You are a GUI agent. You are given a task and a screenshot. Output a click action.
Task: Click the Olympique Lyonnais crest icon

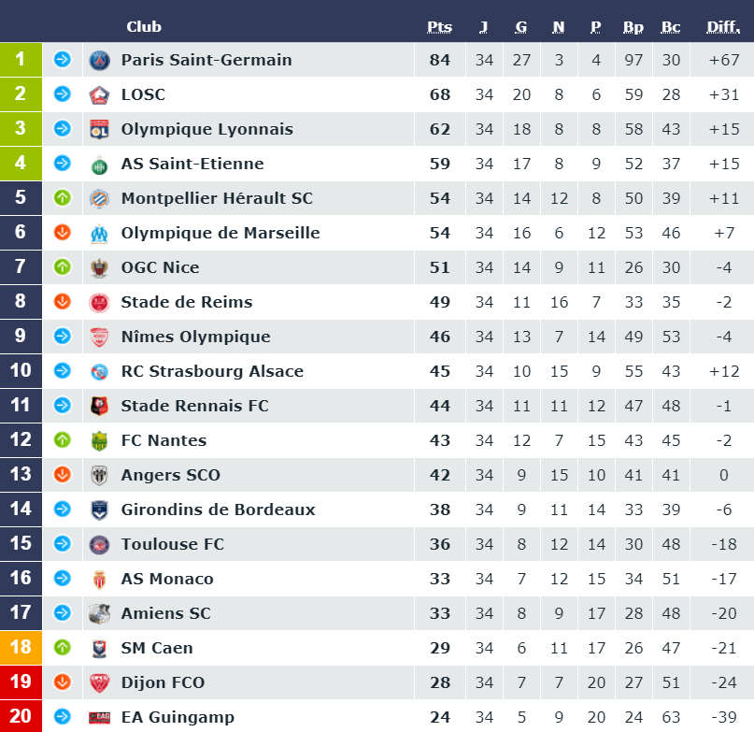pos(100,129)
